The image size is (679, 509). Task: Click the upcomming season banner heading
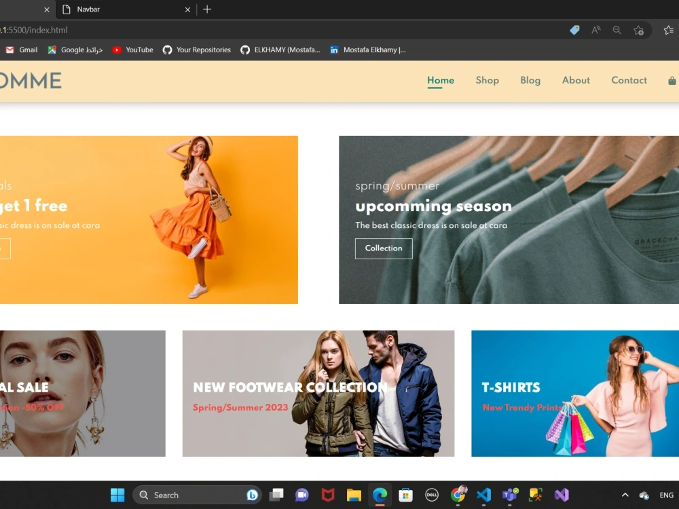[x=433, y=206]
